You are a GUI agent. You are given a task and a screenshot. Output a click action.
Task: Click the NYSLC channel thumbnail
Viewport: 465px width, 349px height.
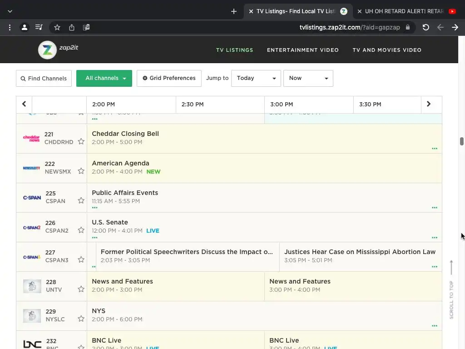point(32,316)
